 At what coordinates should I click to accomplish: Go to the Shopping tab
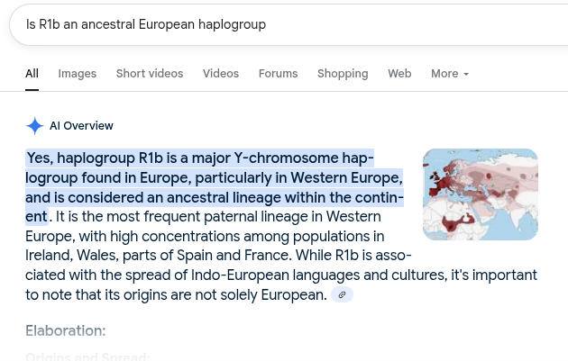342,74
